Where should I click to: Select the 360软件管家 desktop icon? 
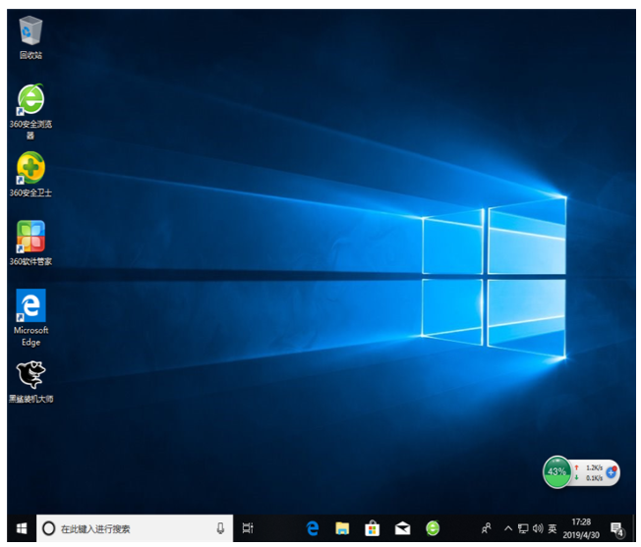(30, 238)
